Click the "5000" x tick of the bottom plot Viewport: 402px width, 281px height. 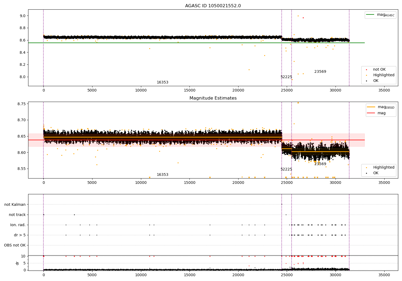(x=92, y=275)
